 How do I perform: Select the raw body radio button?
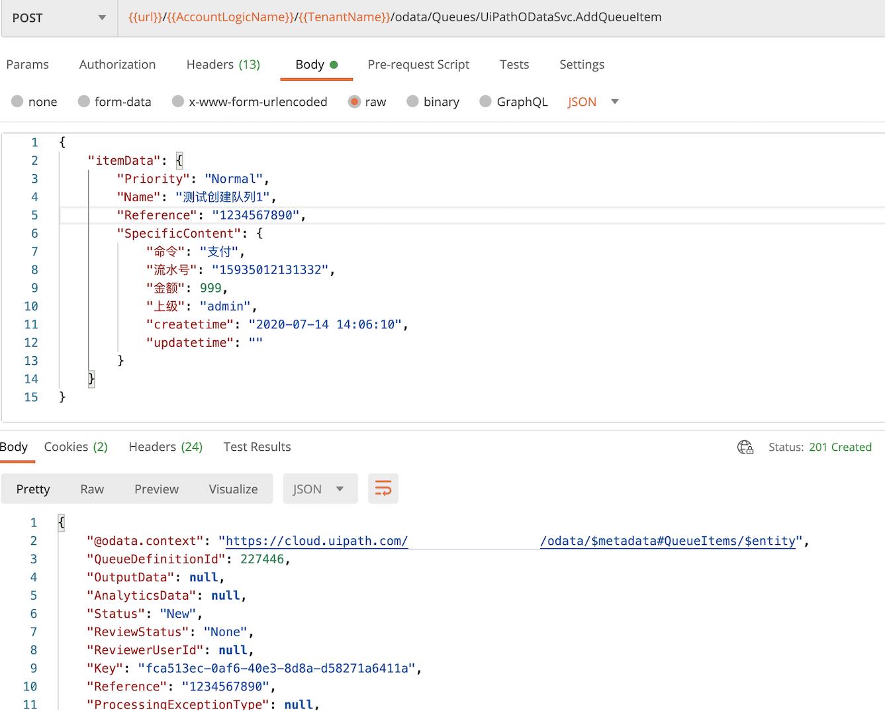tap(354, 101)
